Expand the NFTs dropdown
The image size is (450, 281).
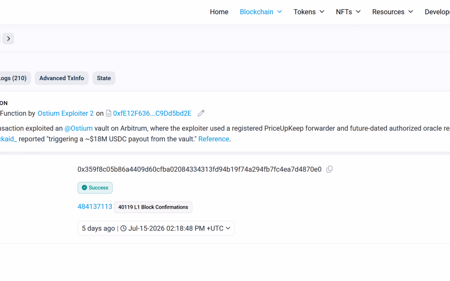point(348,12)
